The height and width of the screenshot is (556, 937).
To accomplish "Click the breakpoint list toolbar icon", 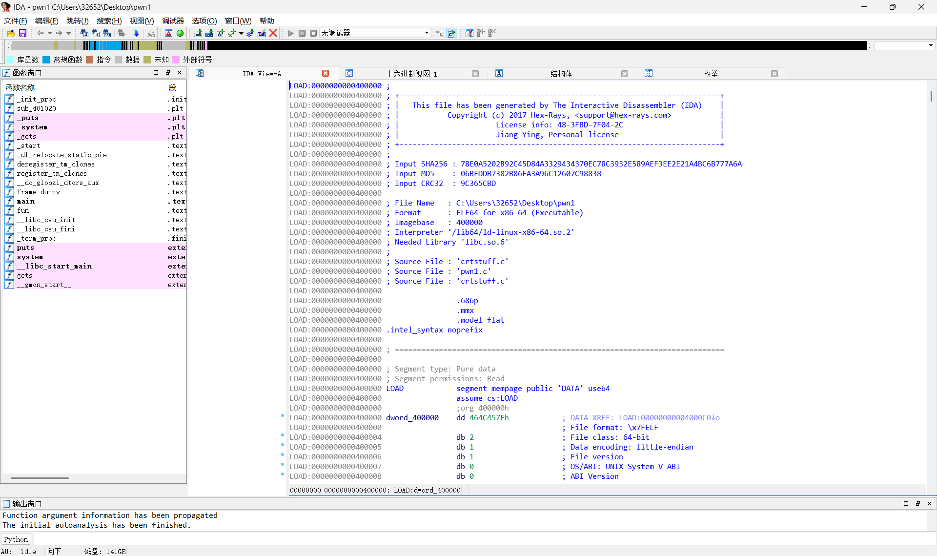I will [x=469, y=33].
